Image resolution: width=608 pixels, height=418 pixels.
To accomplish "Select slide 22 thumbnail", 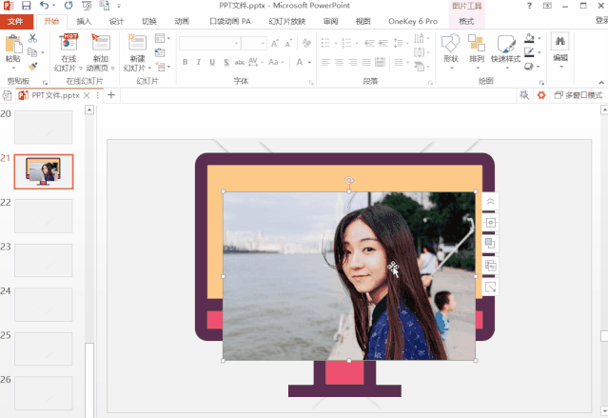I will tap(43, 216).
